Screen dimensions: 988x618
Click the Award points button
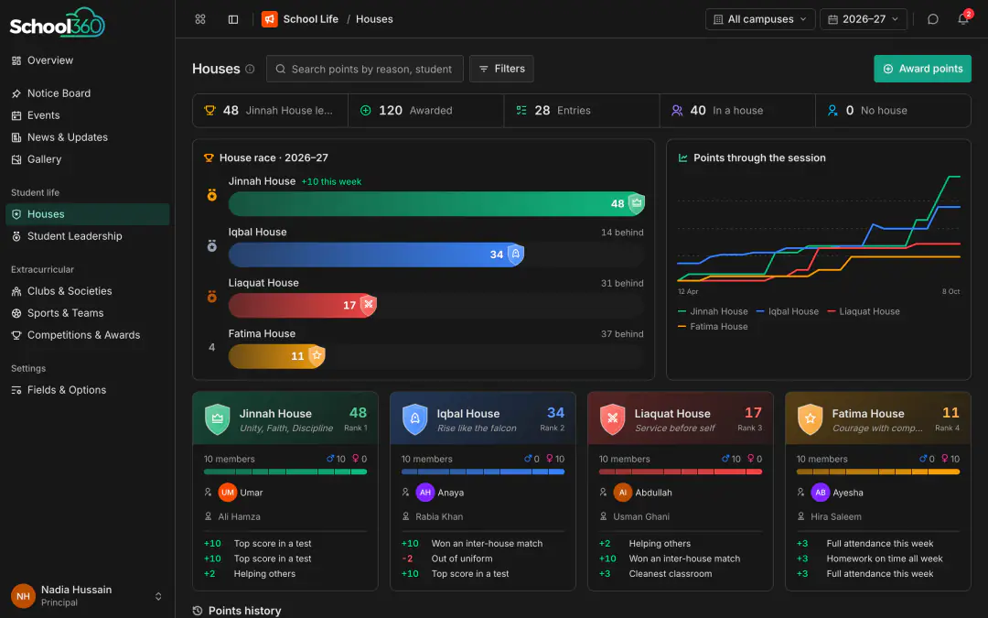click(922, 69)
